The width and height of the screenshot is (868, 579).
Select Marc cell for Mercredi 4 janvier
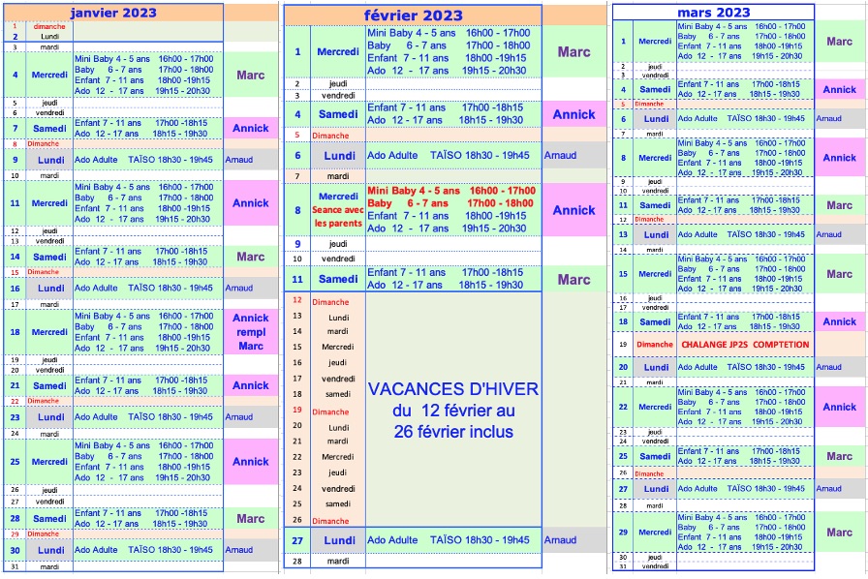[x=250, y=75]
